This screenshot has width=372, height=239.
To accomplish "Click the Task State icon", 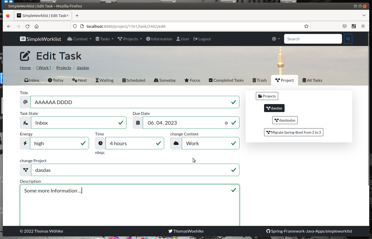I will pos(26,123).
